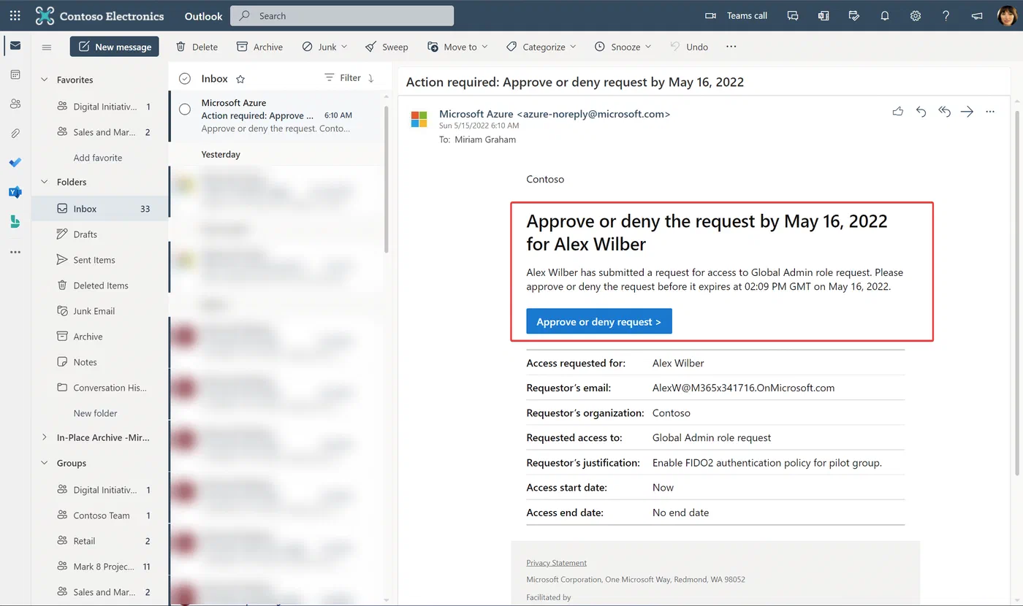
Task: Select the Microsoft Azure message circle
Action: 185,110
